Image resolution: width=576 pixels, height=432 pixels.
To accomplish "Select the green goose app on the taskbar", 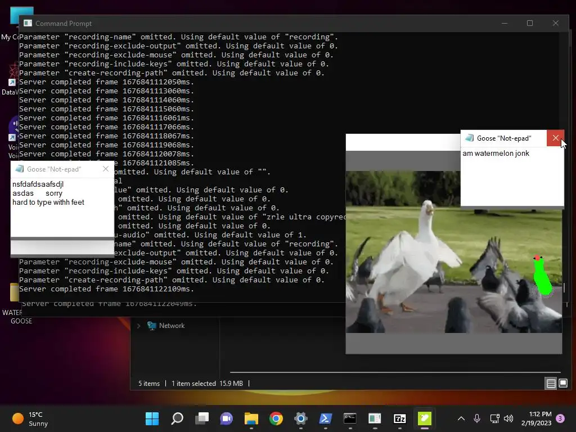I will coord(424,418).
